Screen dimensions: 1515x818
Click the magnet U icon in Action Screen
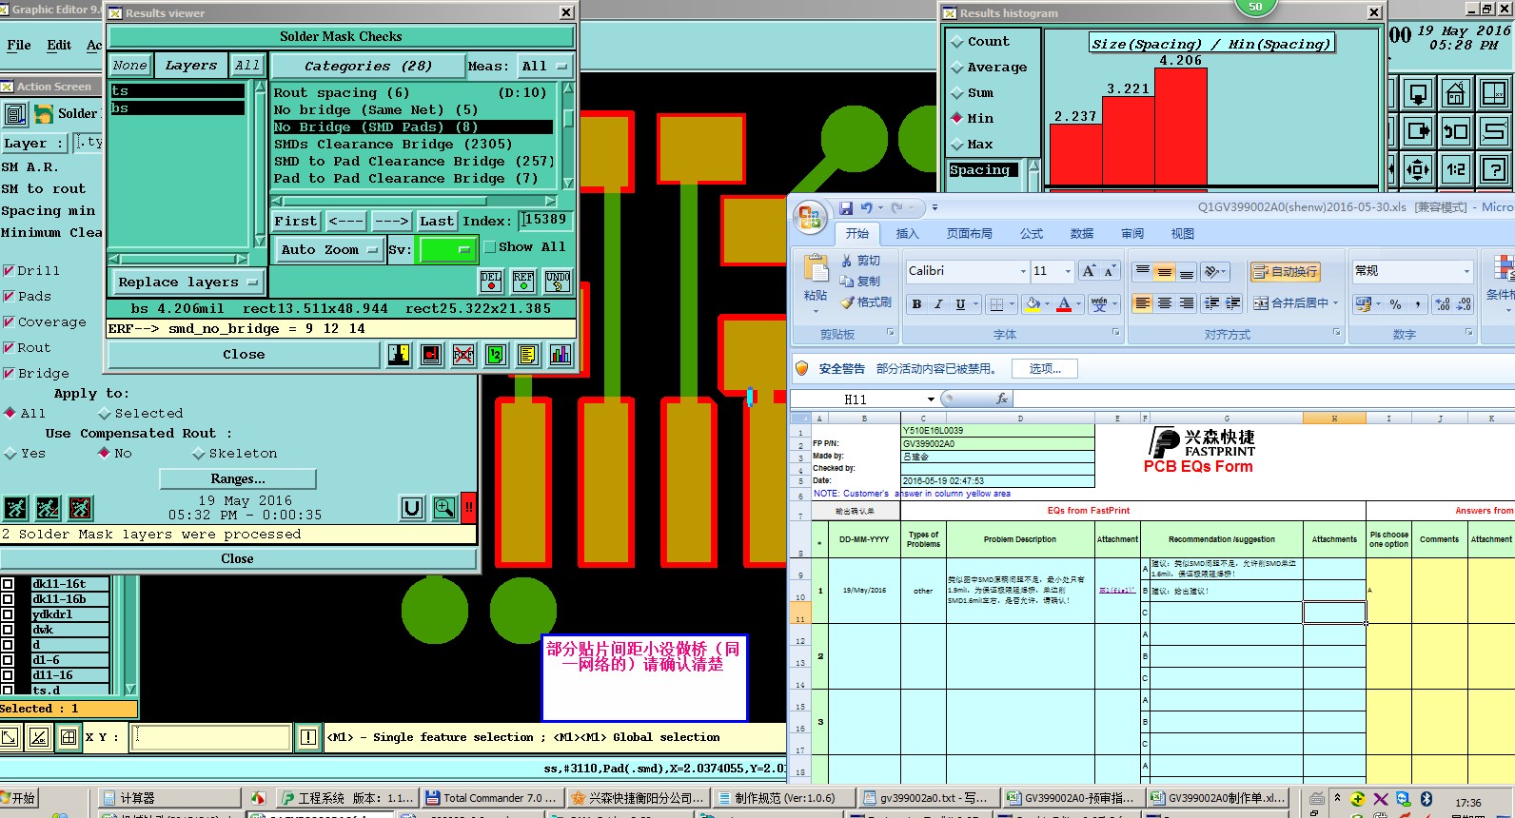coord(412,508)
